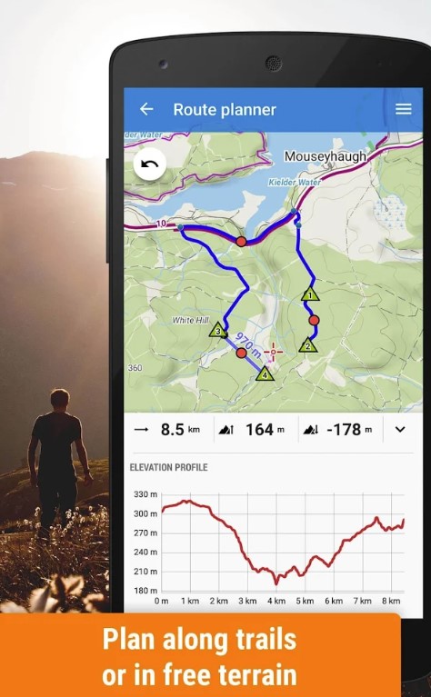The height and width of the screenshot is (697, 431).
Task: Tap the Mouseyhaugh label on the map
Action: point(326,156)
